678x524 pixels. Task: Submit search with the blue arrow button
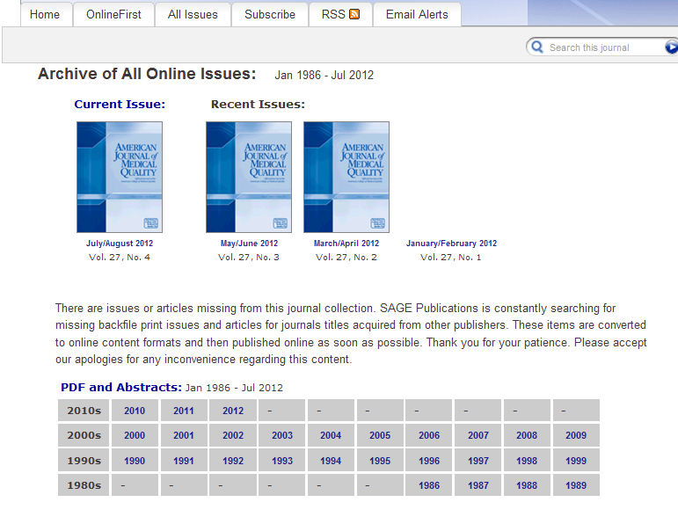pyautogui.click(x=672, y=47)
